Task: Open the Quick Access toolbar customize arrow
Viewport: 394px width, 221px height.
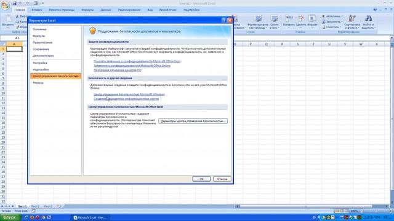Action: click(x=42, y=3)
